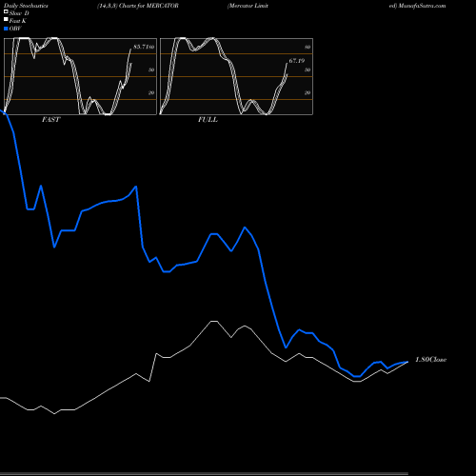
Task: Click the 67.19 value in FULL chart
Action: pos(297,61)
